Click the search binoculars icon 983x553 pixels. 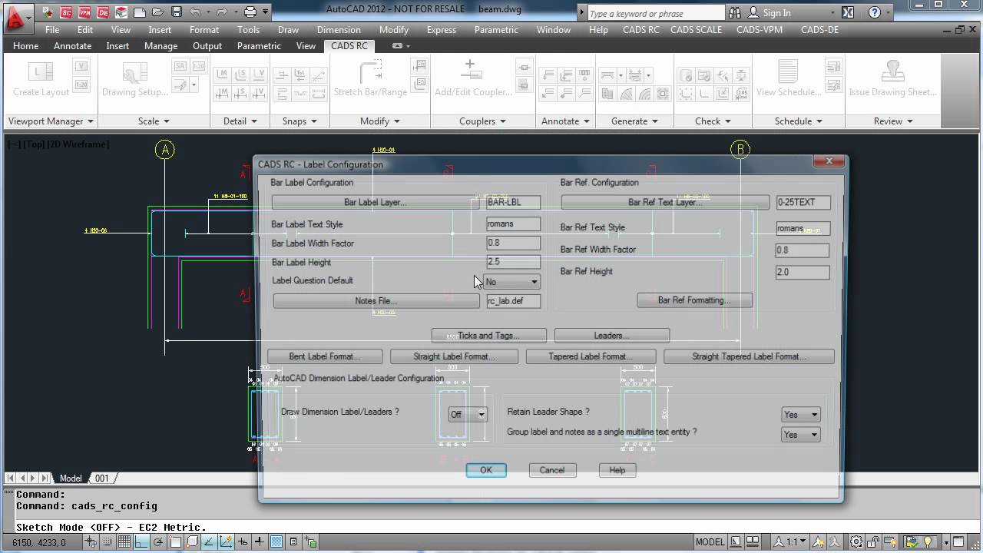735,12
